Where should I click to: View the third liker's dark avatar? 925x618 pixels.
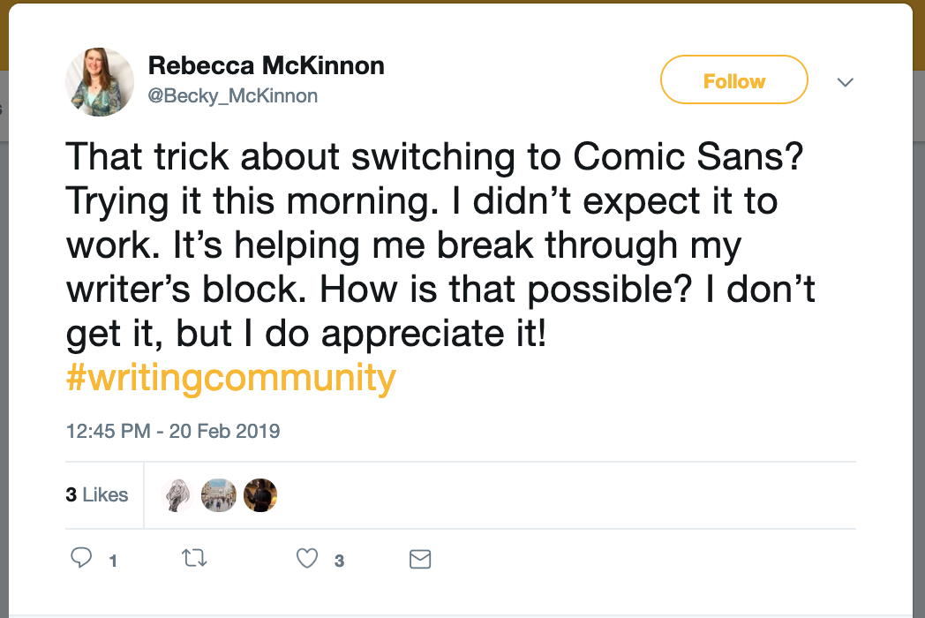pyautogui.click(x=260, y=495)
